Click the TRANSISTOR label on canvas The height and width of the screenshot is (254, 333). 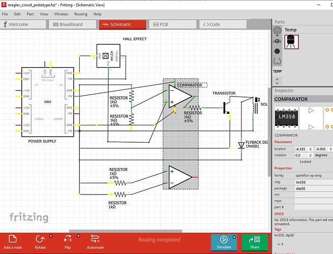(224, 93)
